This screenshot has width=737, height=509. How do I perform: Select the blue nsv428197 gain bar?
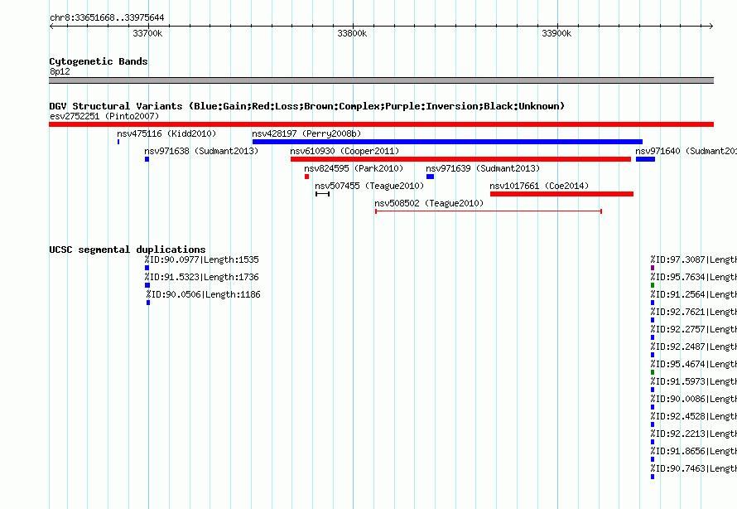point(447,142)
